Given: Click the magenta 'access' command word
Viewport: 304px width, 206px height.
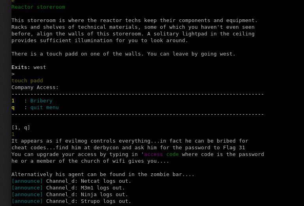Looking at the screenshot, I should (x=154, y=154).
